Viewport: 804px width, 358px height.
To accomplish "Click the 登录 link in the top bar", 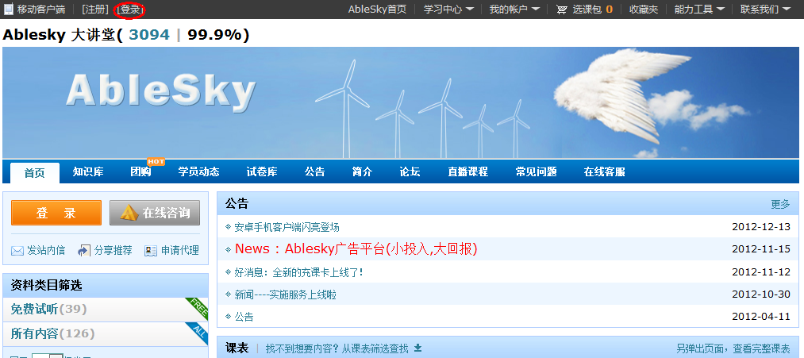I will point(129,10).
